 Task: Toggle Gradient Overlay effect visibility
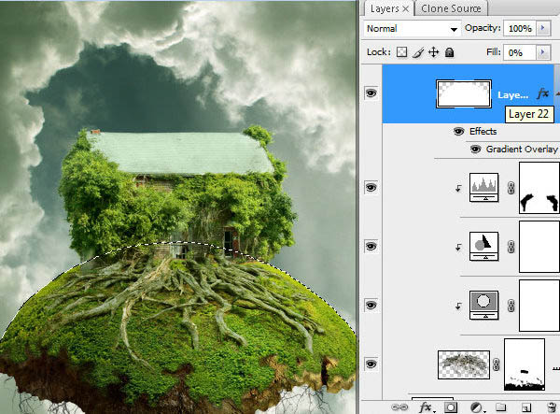[x=475, y=149]
